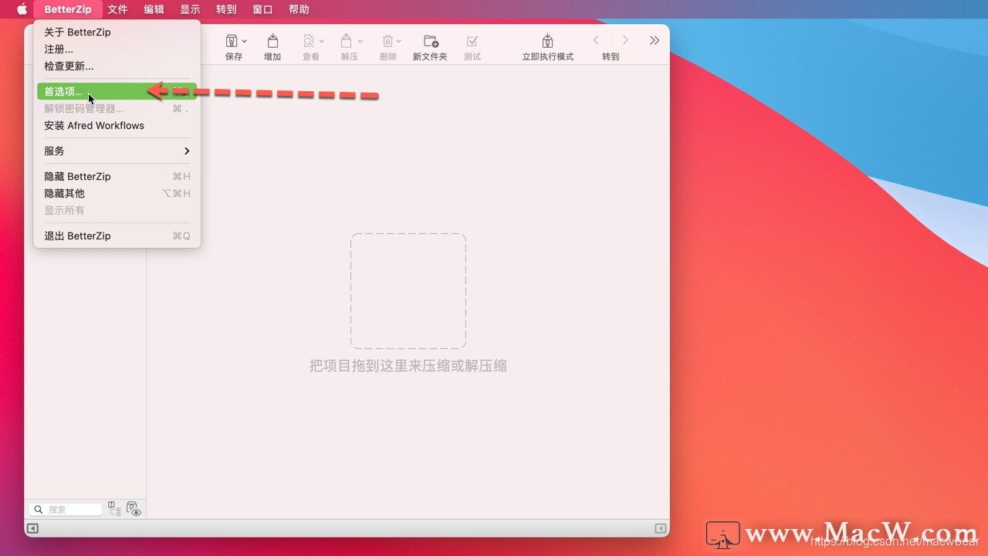Select 隐藏 BetterZip menu entry

pyautogui.click(x=117, y=176)
